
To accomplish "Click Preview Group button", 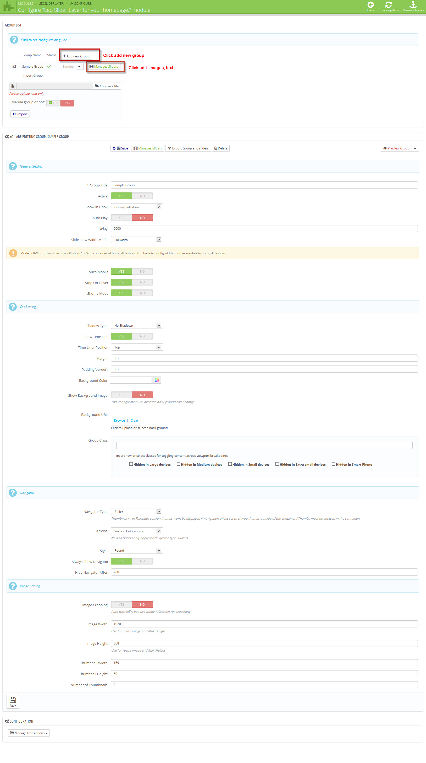I will tap(396, 148).
